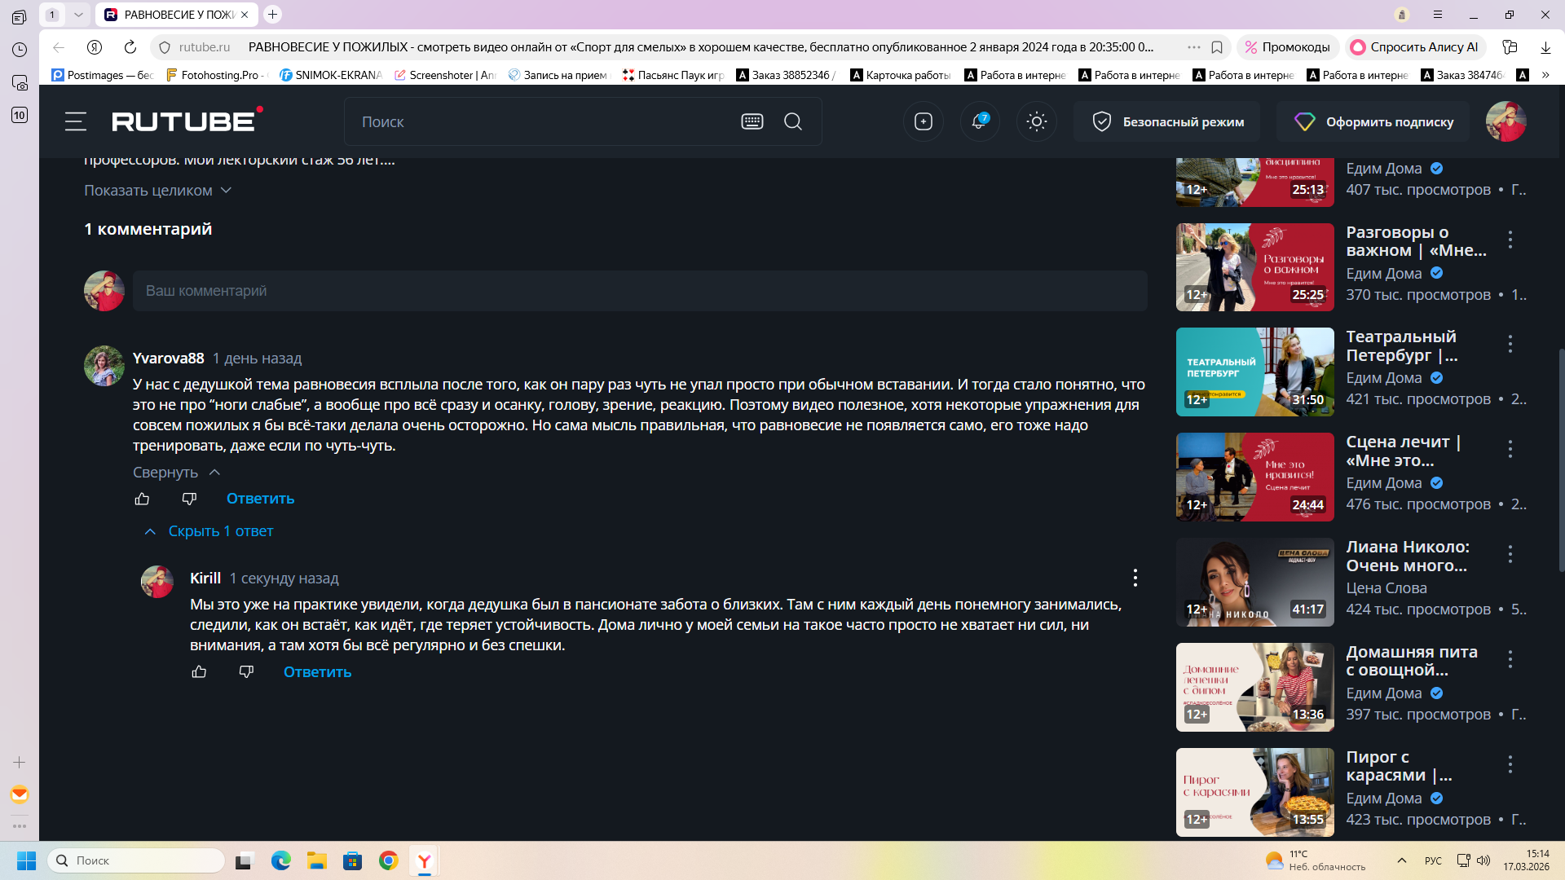1565x880 pixels.
Task: Toggle Безопасный режим safe mode
Action: (1166, 121)
